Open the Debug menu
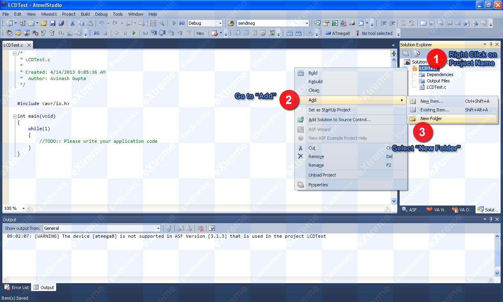Screen dimensions: 503x302 coord(101,14)
